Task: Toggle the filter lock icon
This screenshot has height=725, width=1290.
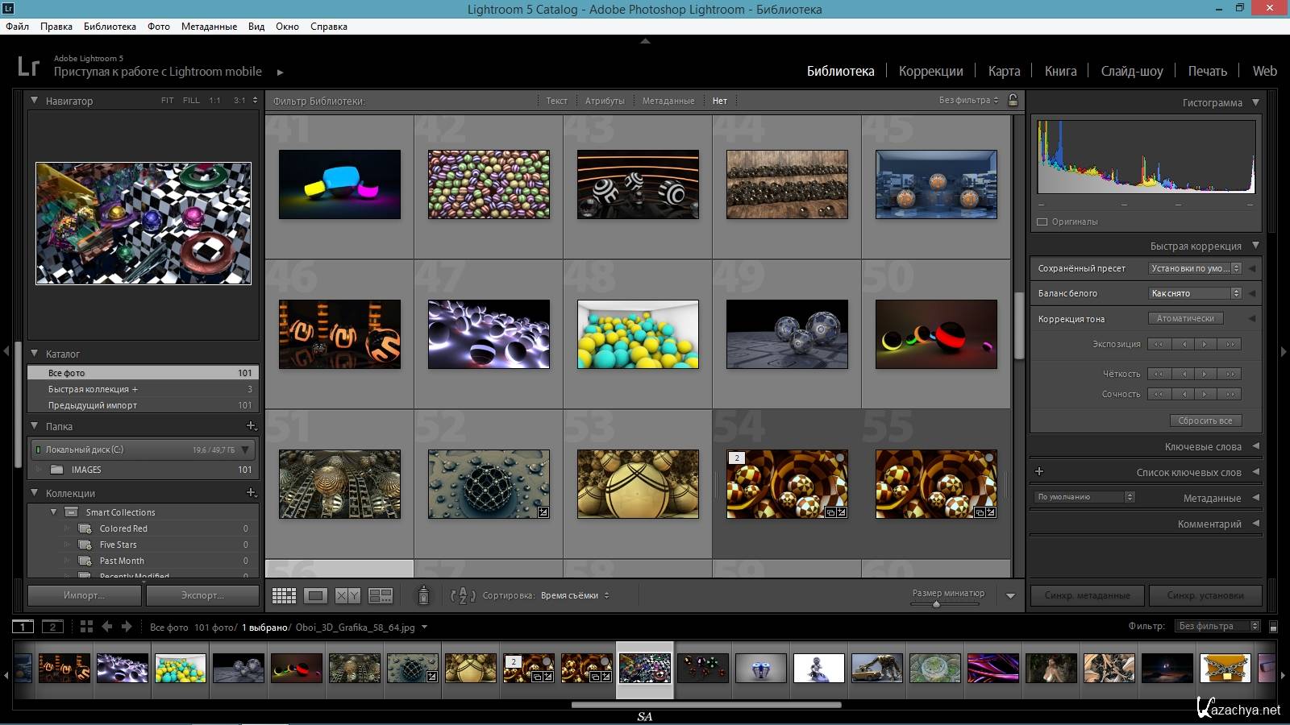Action: click(1013, 100)
